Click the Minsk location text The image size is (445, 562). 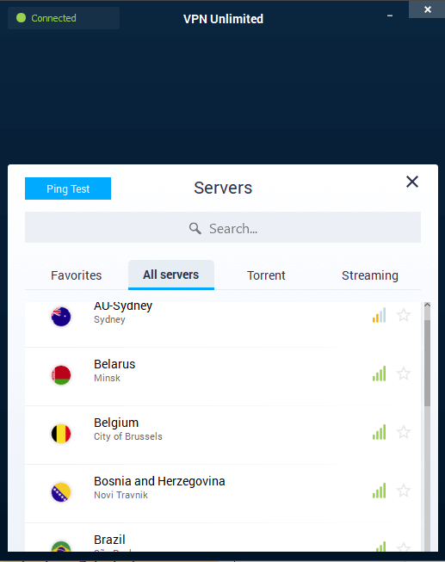[107, 378]
